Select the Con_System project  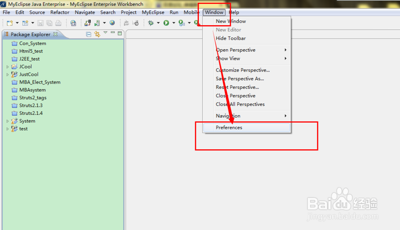[33, 43]
